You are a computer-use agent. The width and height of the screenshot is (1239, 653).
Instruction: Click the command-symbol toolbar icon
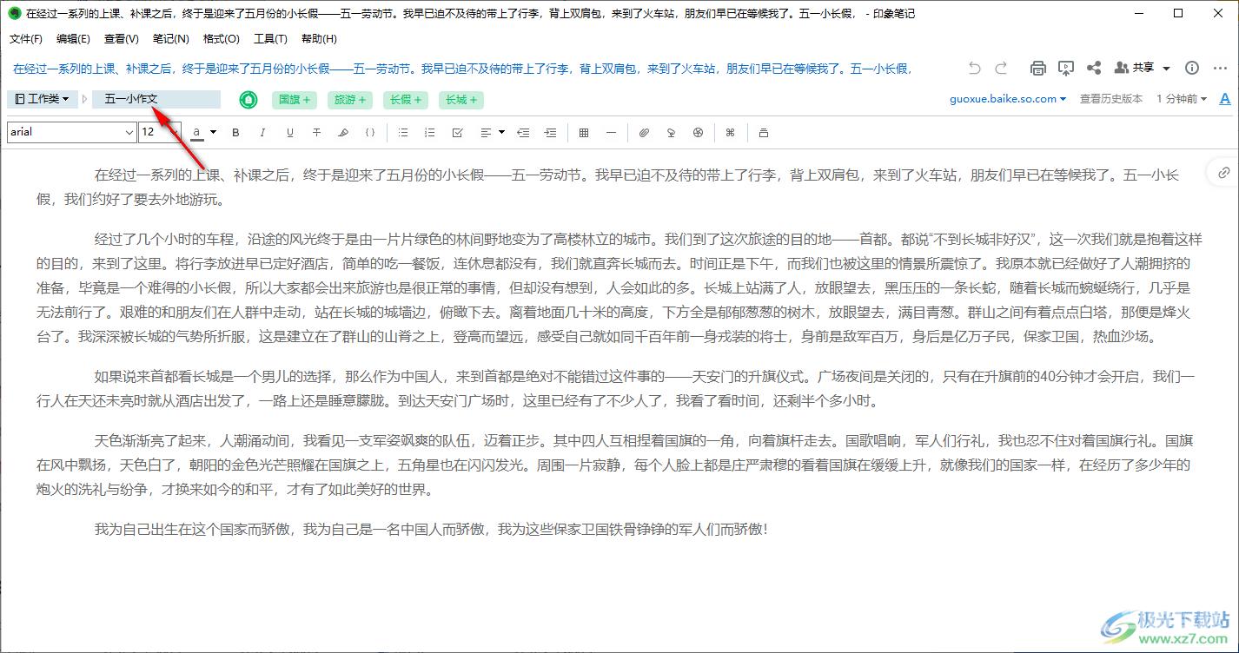(730, 133)
